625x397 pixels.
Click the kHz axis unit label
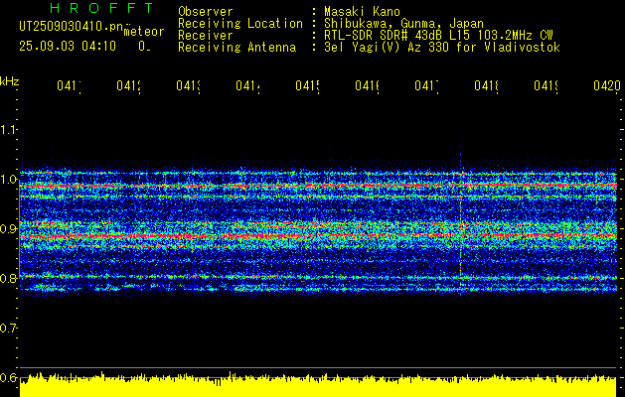tap(9, 81)
